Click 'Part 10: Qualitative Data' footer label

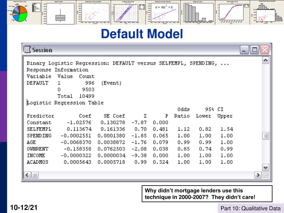(250, 208)
